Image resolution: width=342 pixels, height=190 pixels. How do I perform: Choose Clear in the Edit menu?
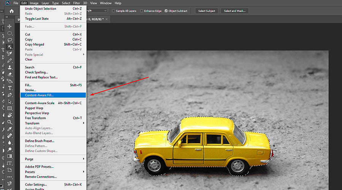click(53, 59)
